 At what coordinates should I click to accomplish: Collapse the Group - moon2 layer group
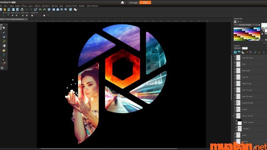[233, 116]
